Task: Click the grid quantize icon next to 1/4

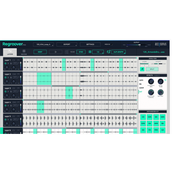Action: click(90, 52)
